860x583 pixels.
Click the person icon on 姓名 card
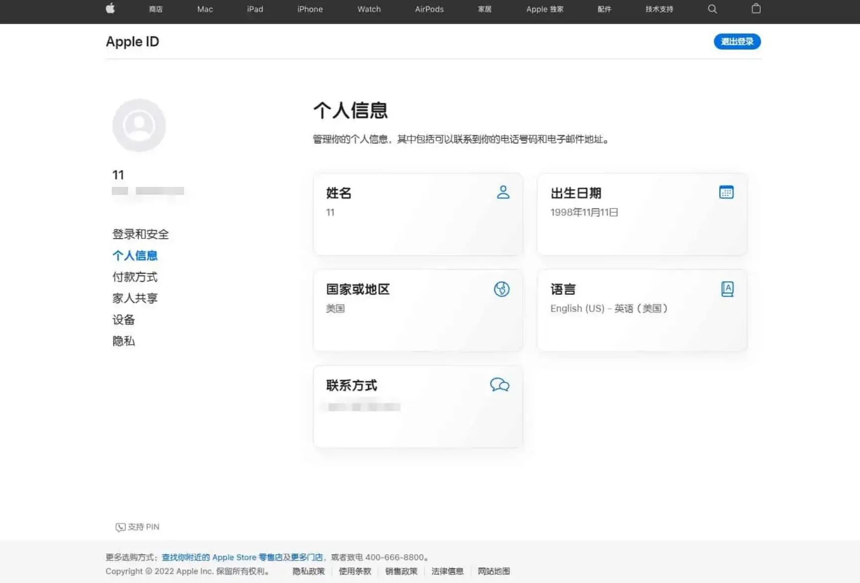pos(503,192)
